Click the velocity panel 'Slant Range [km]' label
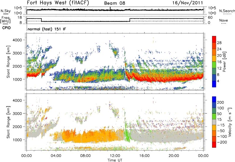This screenshot has height=162, width=235. 8,122
